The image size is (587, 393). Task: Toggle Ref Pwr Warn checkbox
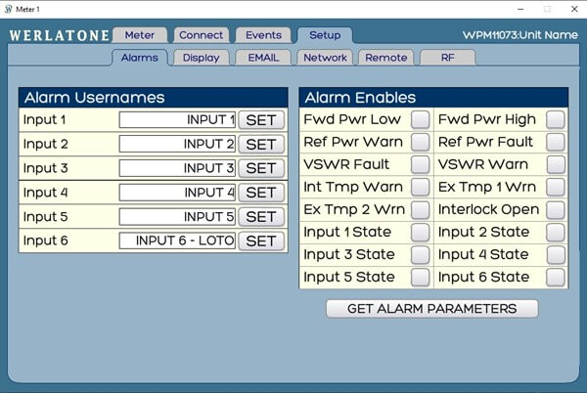tap(420, 142)
